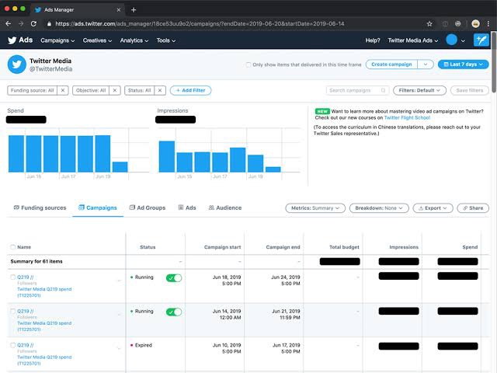Open the Last 7 days date picker
The width and height of the screenshot is (497, 373).
click(x=463, y=64)
